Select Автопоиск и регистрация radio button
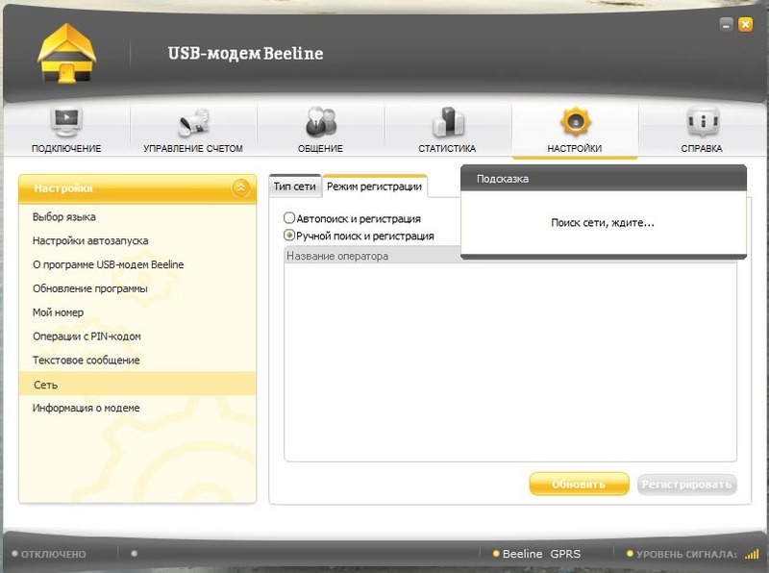 tap(289, 218)
